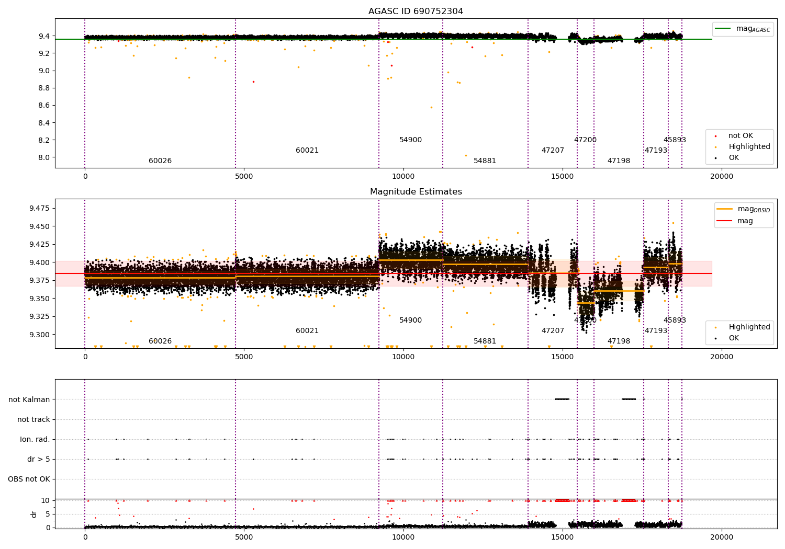785x549 pixels.
Task: Click OBSID label 54900 in the top plot
Action: click(410, 140)
